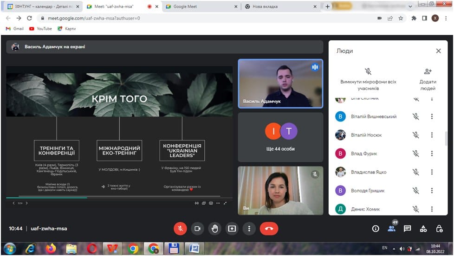This screenshot has height=256, width=454.
Task: Open the chat panel icon
Action: pyautogui.click(x=407, y=229)
